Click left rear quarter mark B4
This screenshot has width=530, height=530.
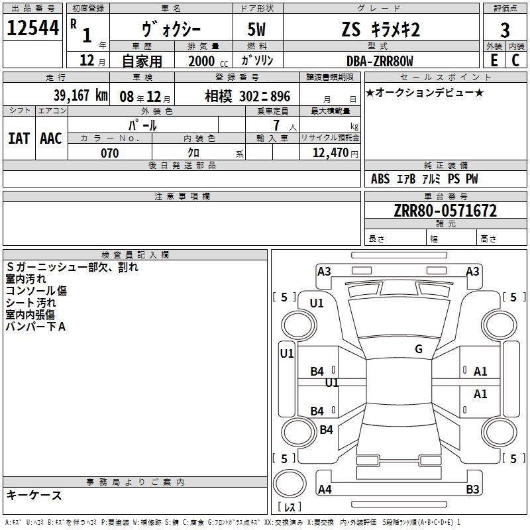point(326,430)
